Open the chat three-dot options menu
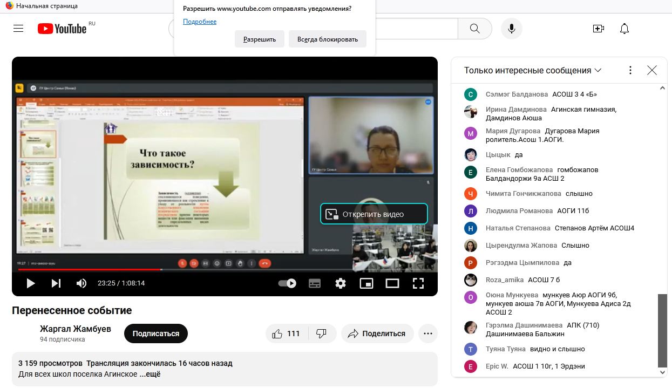Image resolution: width=672 pixels, height=388 pixels. click(x=630, y=70)
